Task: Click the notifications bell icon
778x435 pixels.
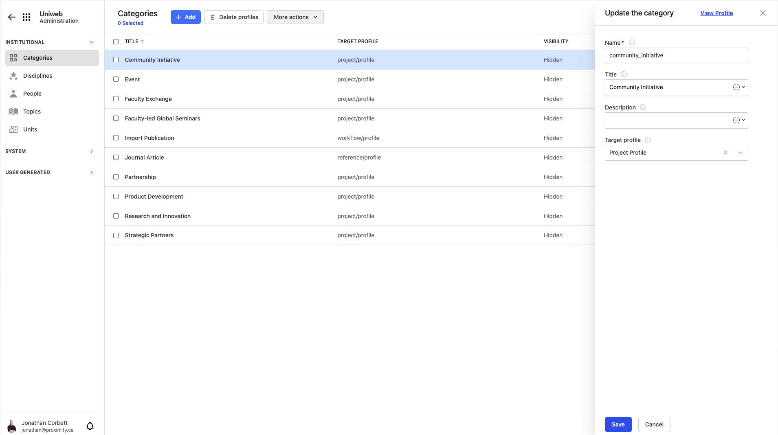Action: pos(90,426)
